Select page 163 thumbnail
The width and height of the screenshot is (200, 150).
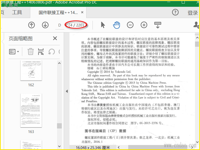[x=31, y=110]
